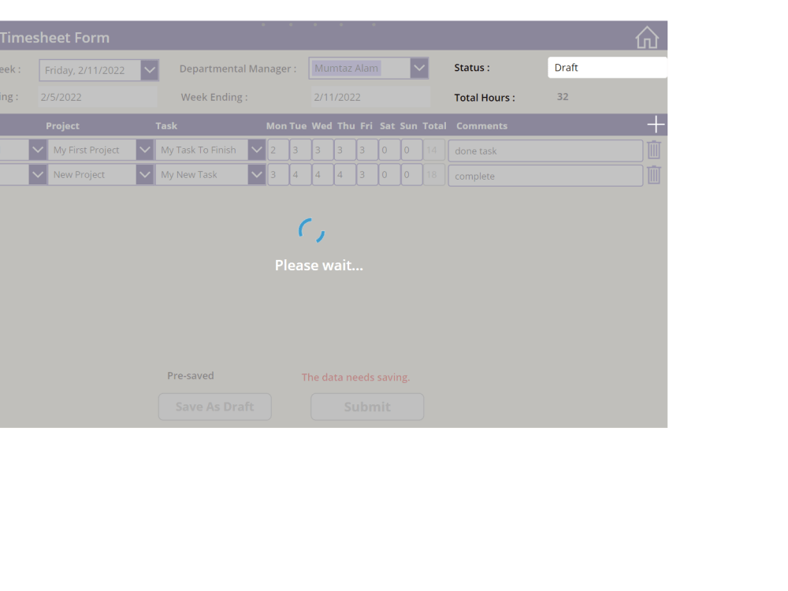The height and width of the screenshot is (591, 788).
Task: Click Sat hours field in New Project row
Action: [389, 174]
